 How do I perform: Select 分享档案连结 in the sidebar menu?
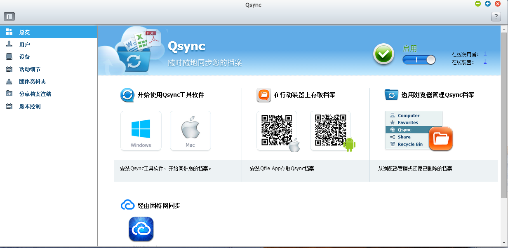[48, 94]
